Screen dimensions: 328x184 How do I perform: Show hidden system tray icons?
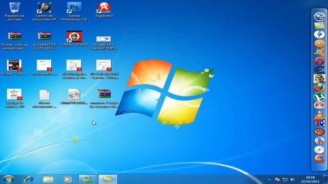(270, 179)
